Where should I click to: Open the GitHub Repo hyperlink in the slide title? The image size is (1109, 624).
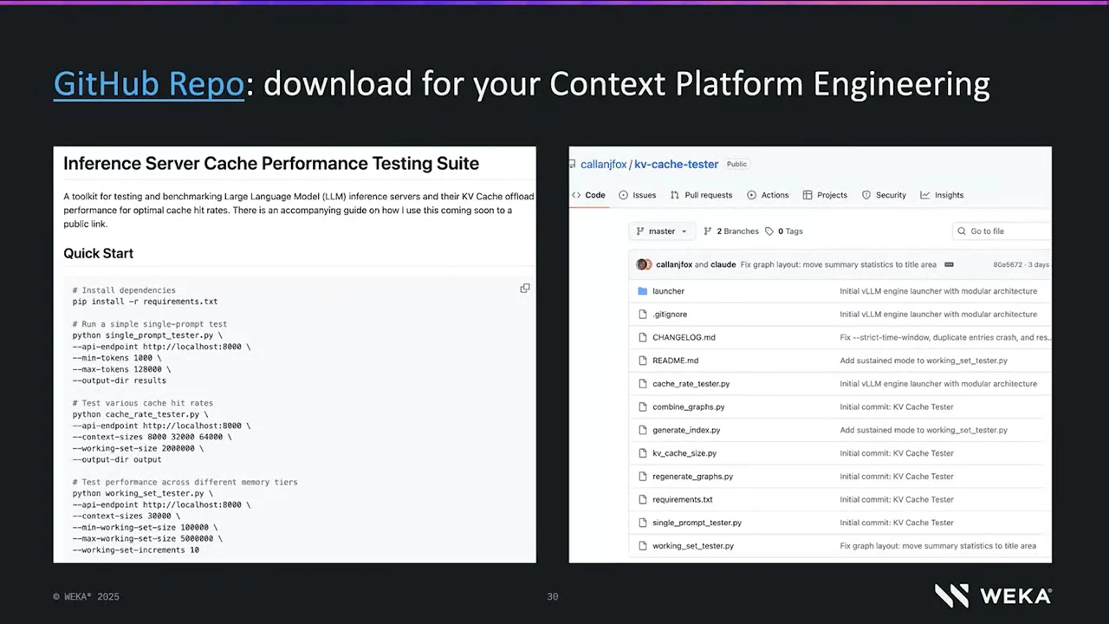149,84
